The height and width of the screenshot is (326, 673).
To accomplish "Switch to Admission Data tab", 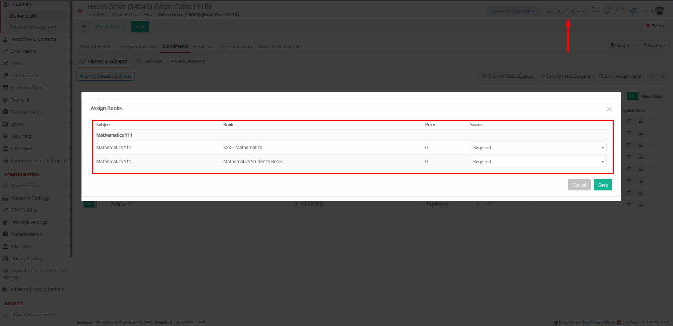I will click(x=235, y=46).
